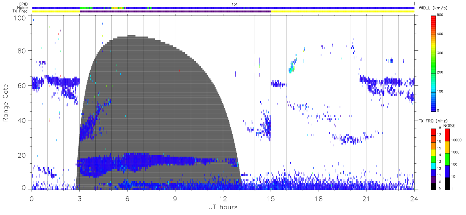
Task: Click the CPID label at top left
Action: point(23,4)
